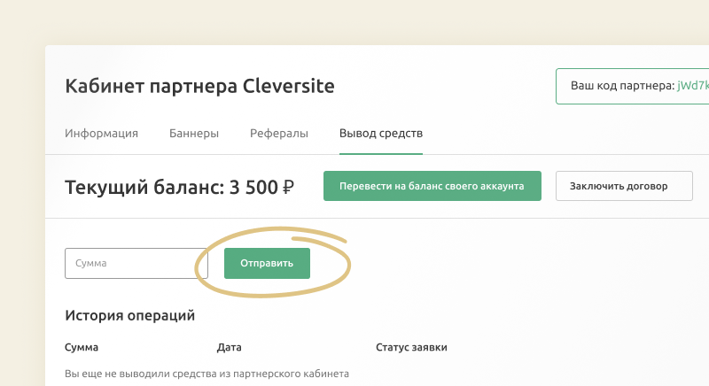This screenshot has height=386, width=709.
Task: Go to the Рефералы tab
Action: tap(278, 134)
